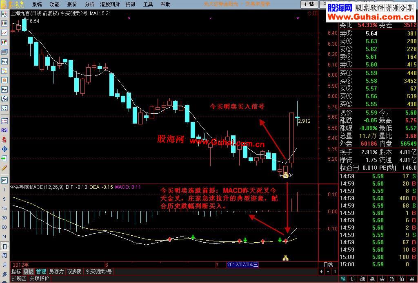Click the money bag icon above the date axis

285,258
